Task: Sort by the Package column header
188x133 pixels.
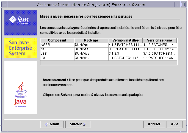Action: tap(91, 40)
